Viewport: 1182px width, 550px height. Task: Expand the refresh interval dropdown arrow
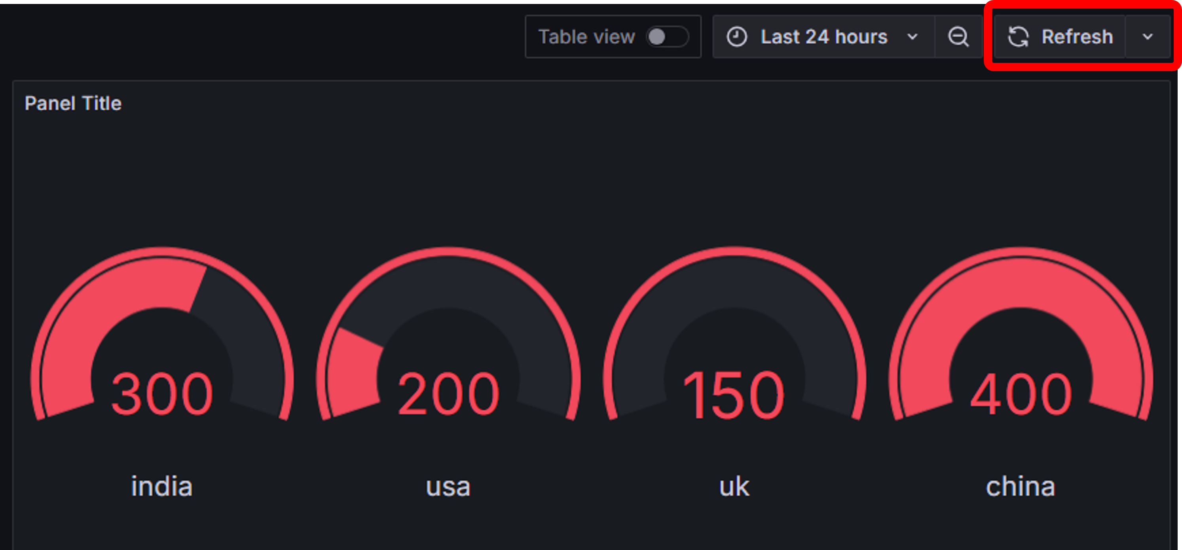tap(1148, 37)
